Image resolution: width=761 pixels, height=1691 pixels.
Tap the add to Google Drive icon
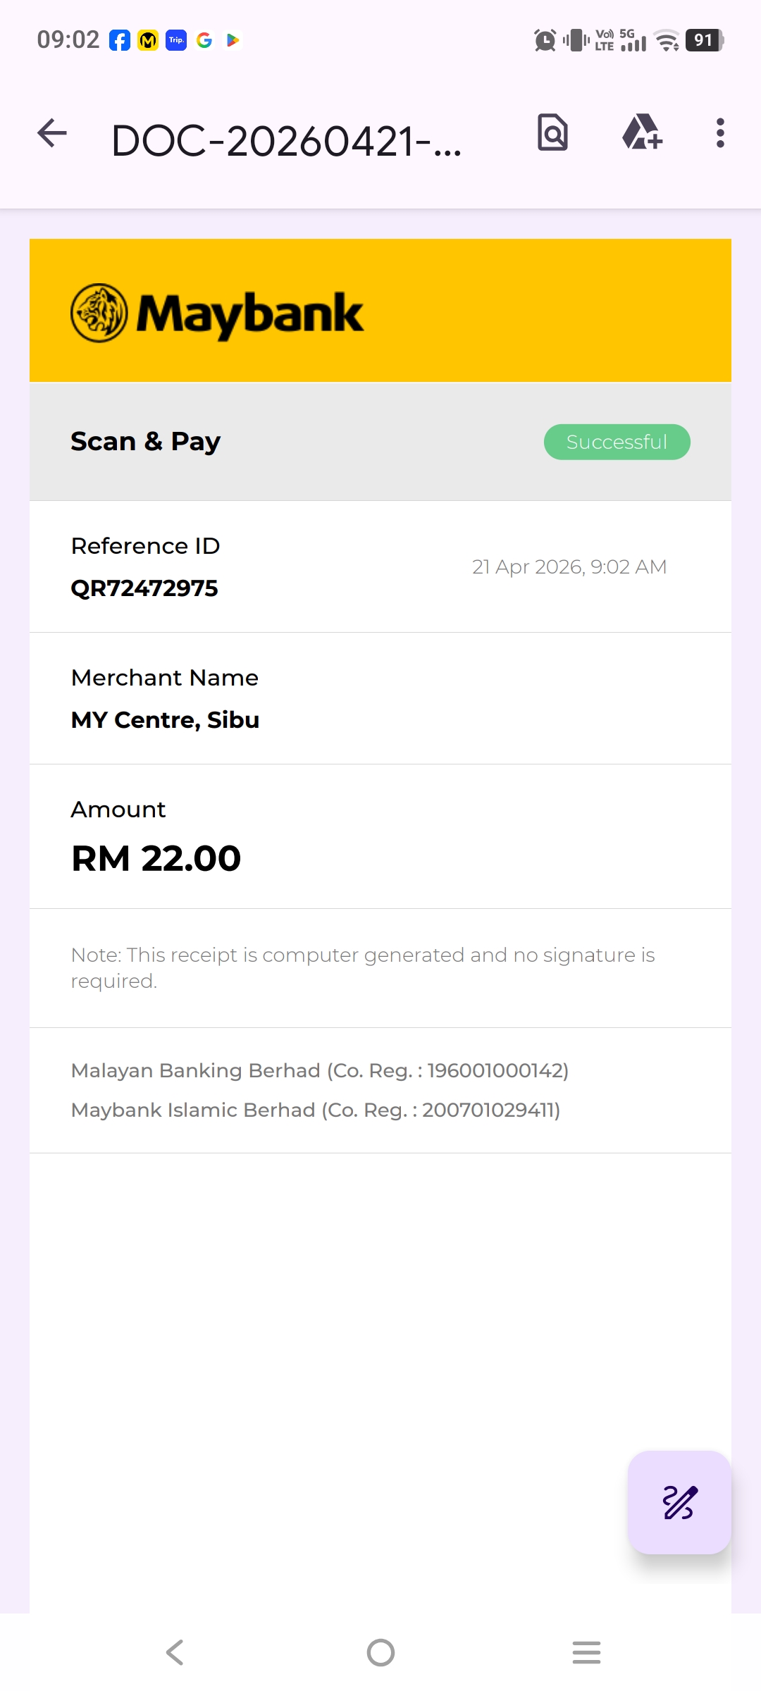click(642, 132)
